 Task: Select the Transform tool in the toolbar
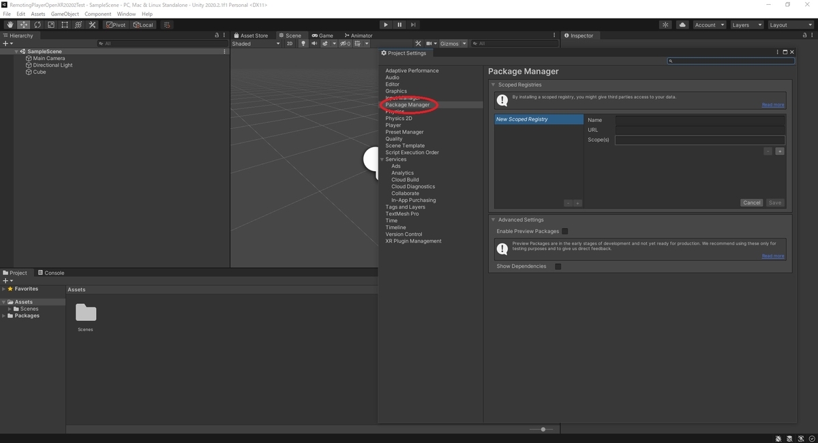(x=78, y=25)
